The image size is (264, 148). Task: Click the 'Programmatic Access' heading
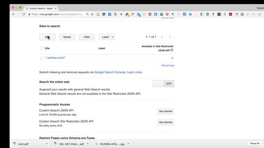54,104
